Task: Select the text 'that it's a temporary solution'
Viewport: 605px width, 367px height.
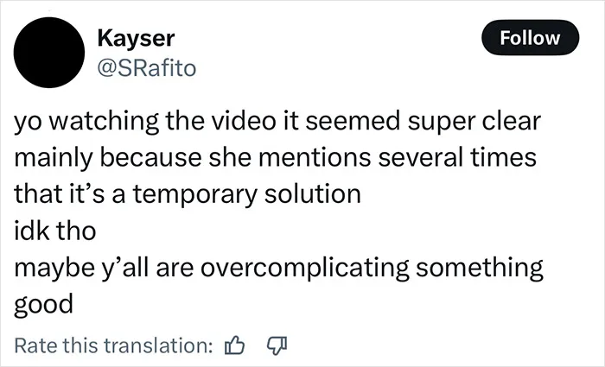Action: 188,195
